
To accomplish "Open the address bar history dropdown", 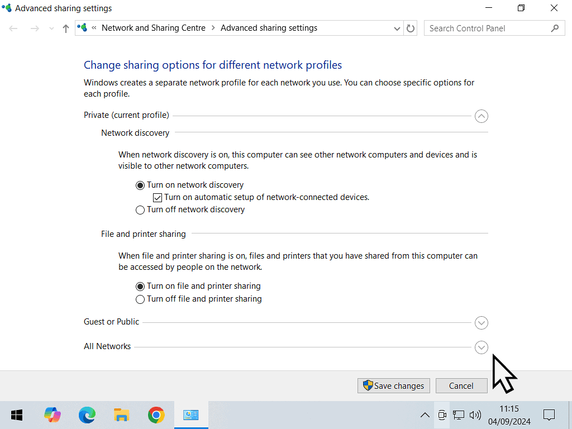I will (397, 28).
